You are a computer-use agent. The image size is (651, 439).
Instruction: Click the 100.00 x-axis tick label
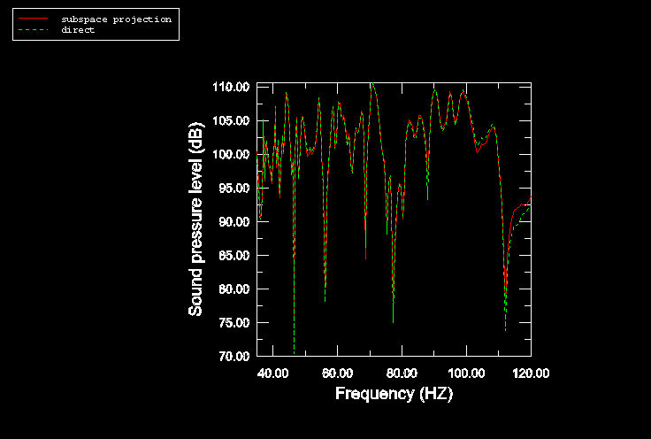pyautogui.click(x=466, y=373)
